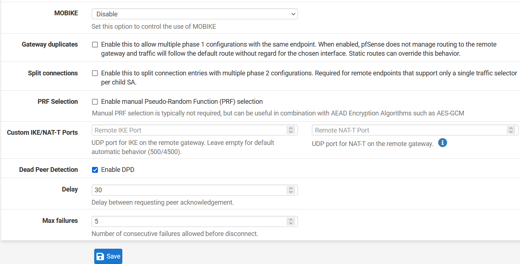This screenshot has height=264, width=520.
Task: Tick the Split connections checkbox
Action: pyautogui.click(x=95, y=73)
